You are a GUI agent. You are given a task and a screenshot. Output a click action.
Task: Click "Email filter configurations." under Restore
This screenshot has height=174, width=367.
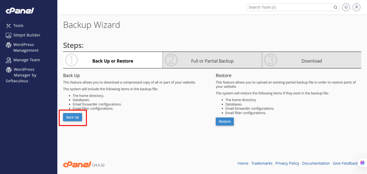tap(246, 113)
